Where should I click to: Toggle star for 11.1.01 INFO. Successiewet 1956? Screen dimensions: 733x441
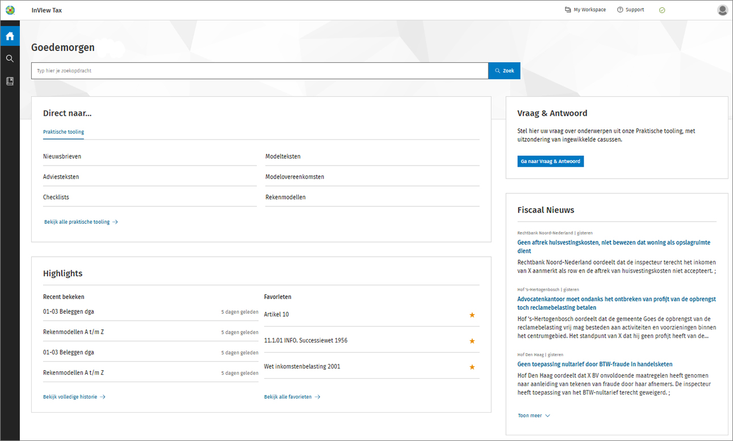point(472,341)
